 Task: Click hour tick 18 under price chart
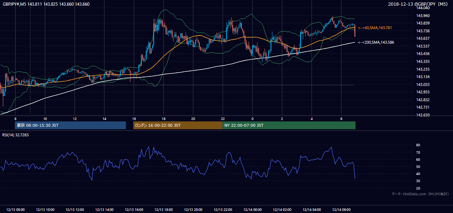[163, 119]
